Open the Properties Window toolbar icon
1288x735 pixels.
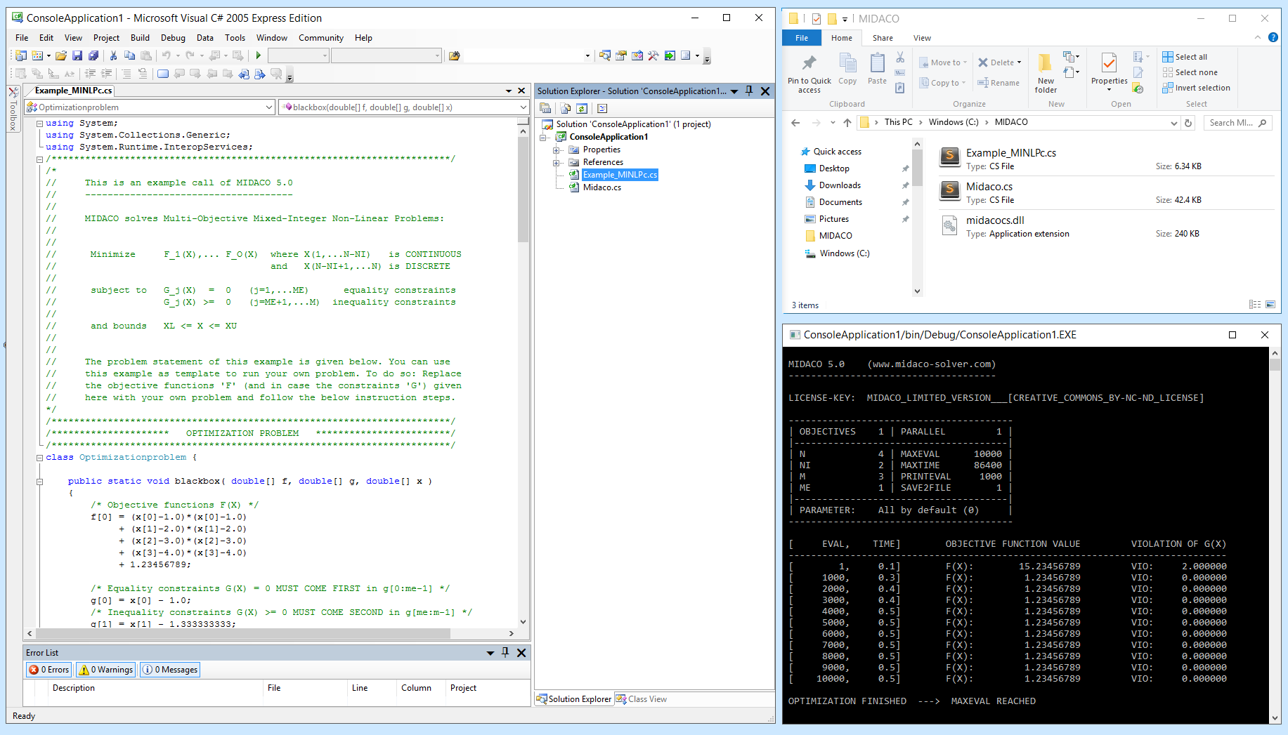pyautogui.click(x=621, y=55)
